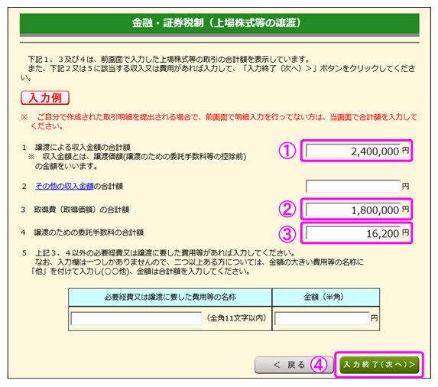Open the その他の収入金額 hyperlink
The image size is (438, 387).
point(64,186)
